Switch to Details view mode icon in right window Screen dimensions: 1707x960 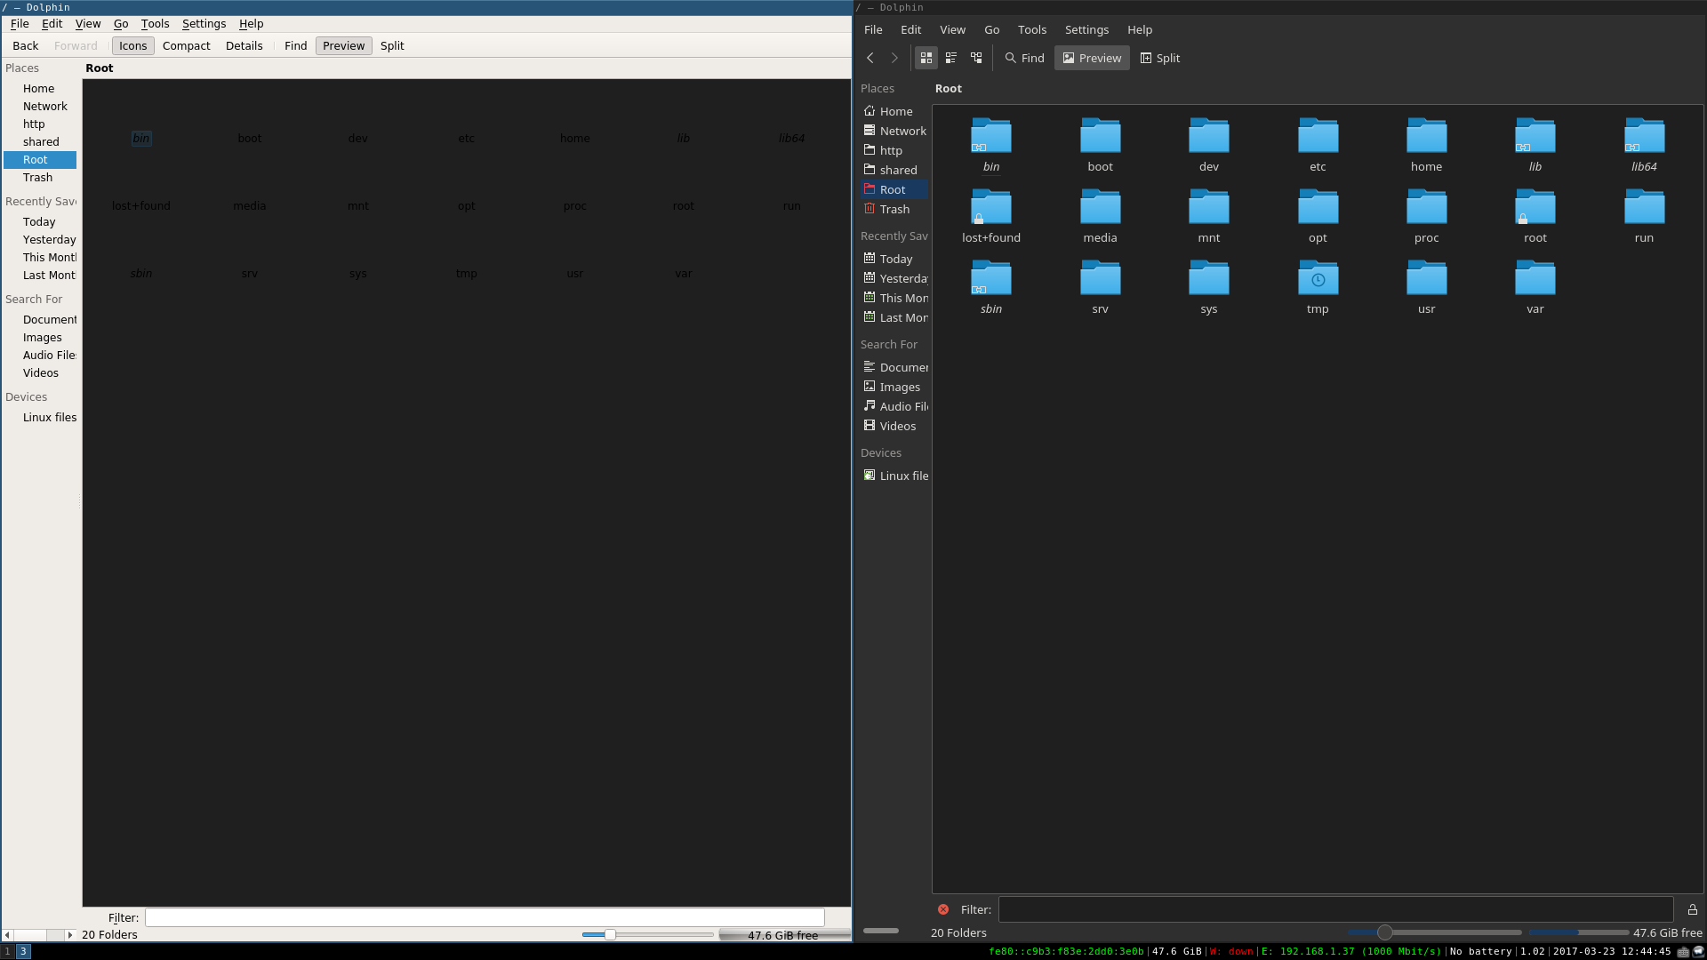click(976, 58)
